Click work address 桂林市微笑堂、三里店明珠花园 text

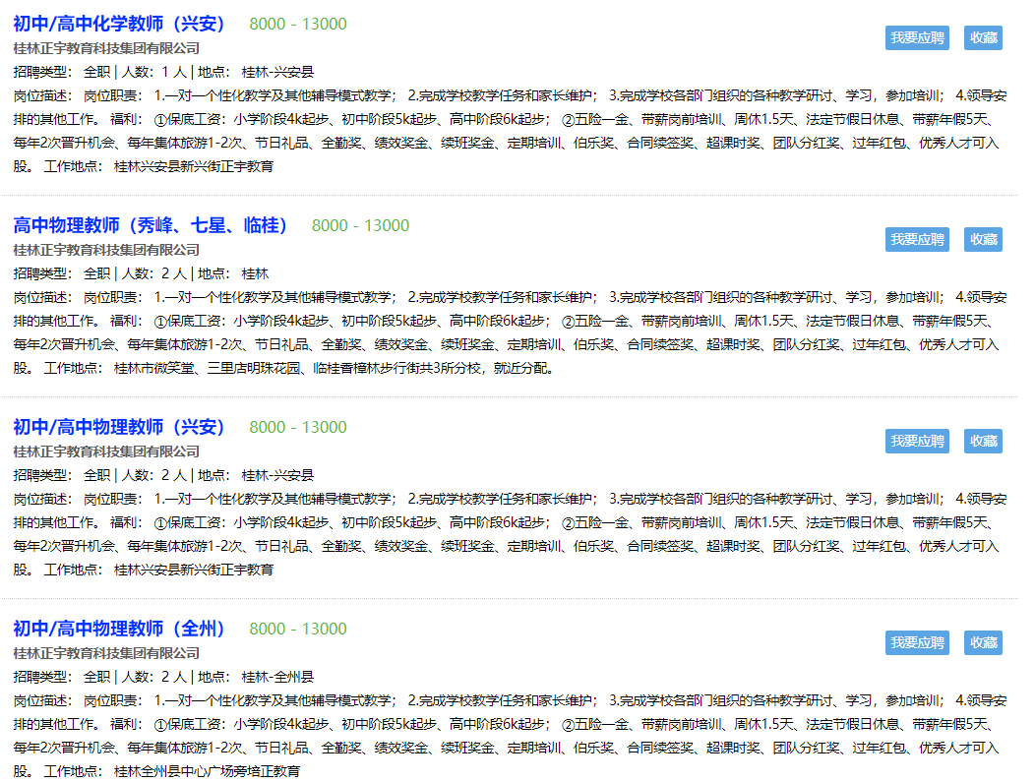coord(207,368)
